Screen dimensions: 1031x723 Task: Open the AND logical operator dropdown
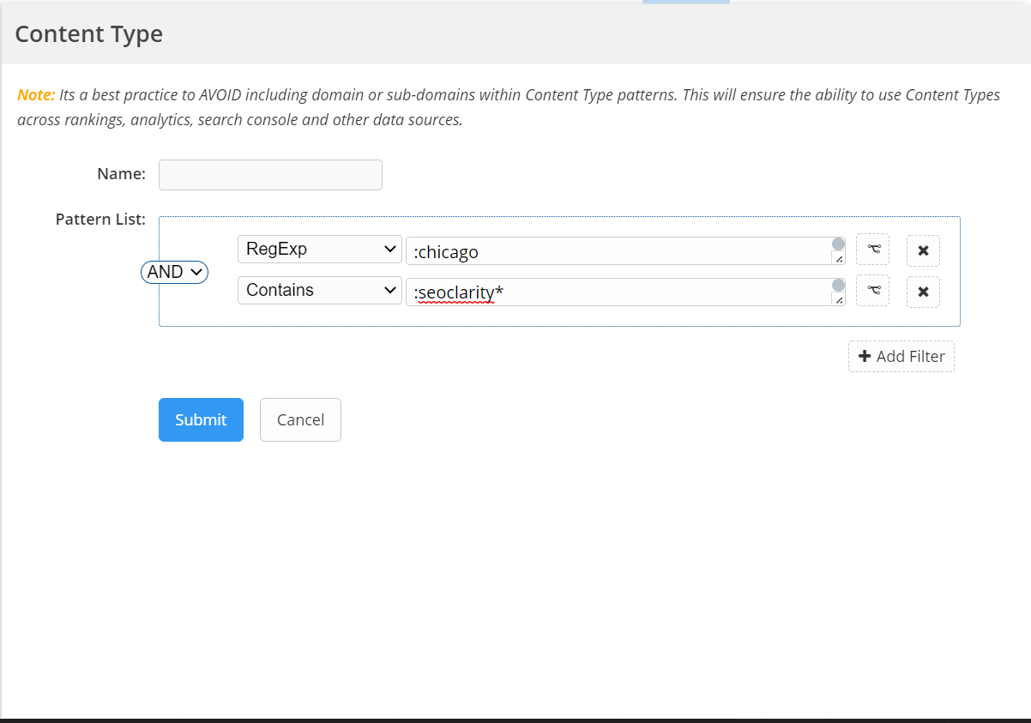coord(174,272)
